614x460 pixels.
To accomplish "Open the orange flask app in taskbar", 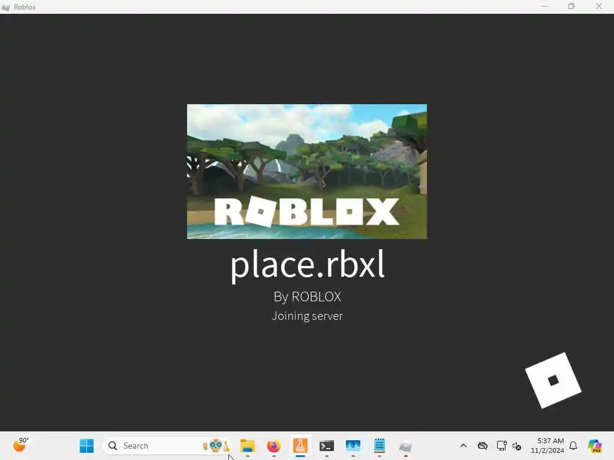I will tap(300, 446).
